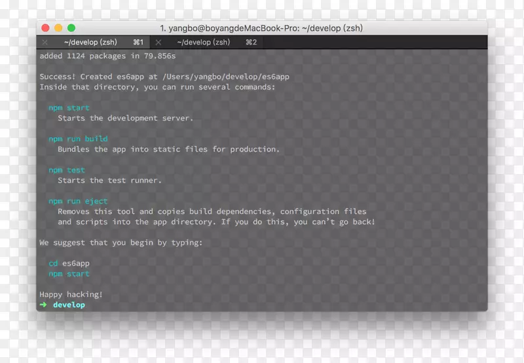The image size is (524, 363).
Task: Click the first 'npm start' command text
Action: coord(69,108)
